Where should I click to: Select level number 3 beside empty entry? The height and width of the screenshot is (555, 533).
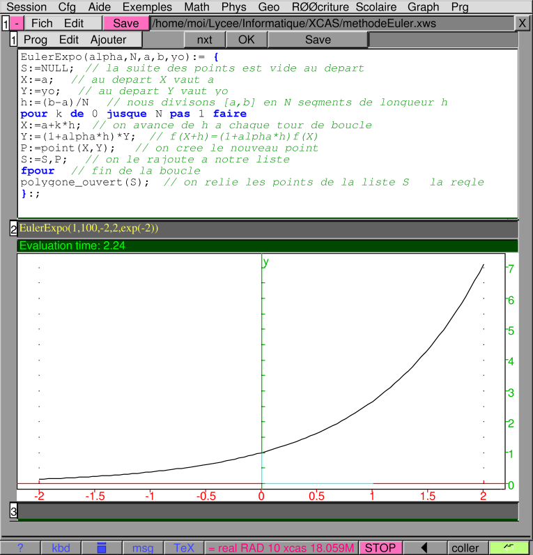13,511
